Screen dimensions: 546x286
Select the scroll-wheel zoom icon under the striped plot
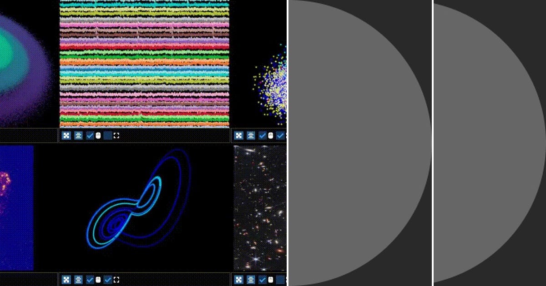98,135
